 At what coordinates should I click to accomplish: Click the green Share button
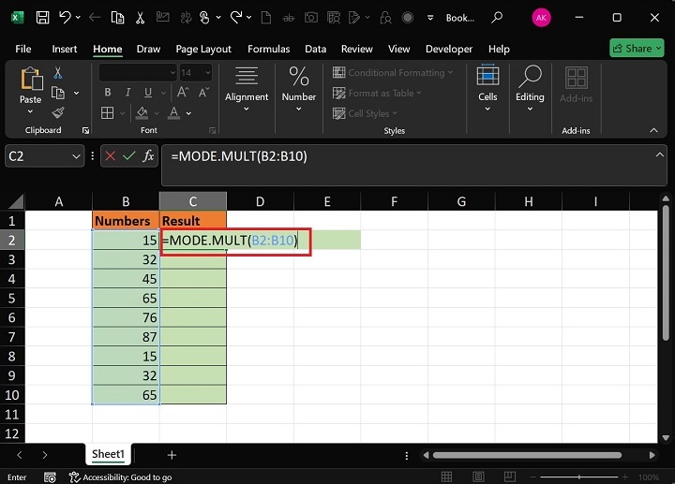click(637, 48)
